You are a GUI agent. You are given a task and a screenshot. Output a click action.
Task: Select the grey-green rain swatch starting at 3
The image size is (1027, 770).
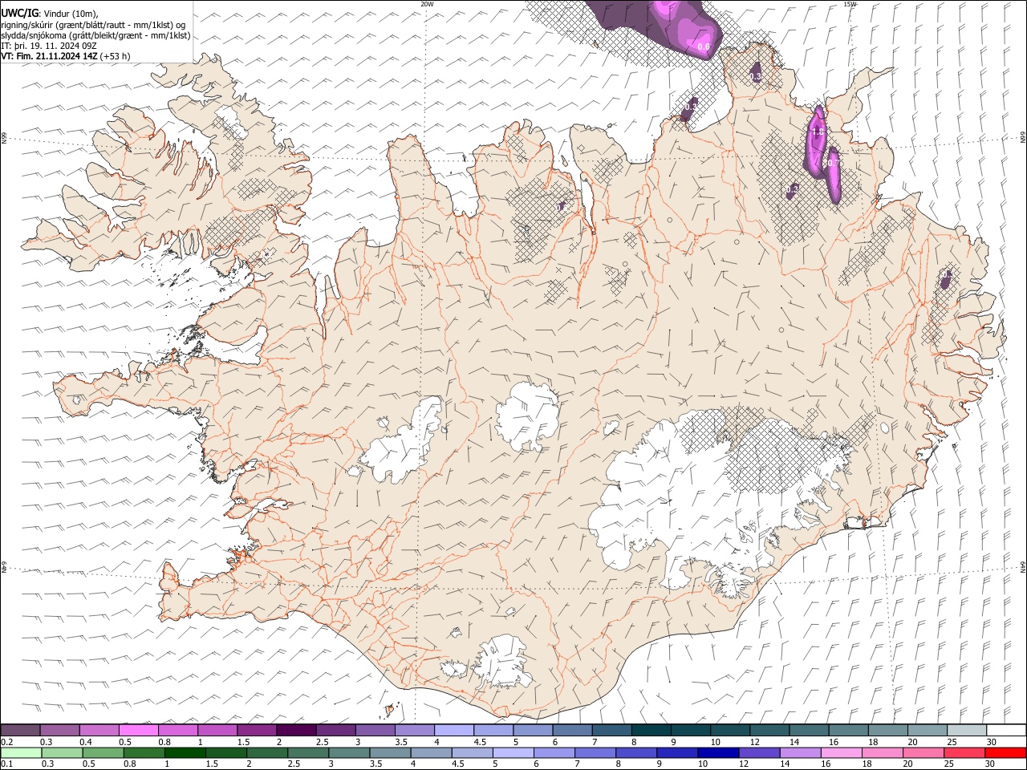pyautogui.click(x=350, y=752)
